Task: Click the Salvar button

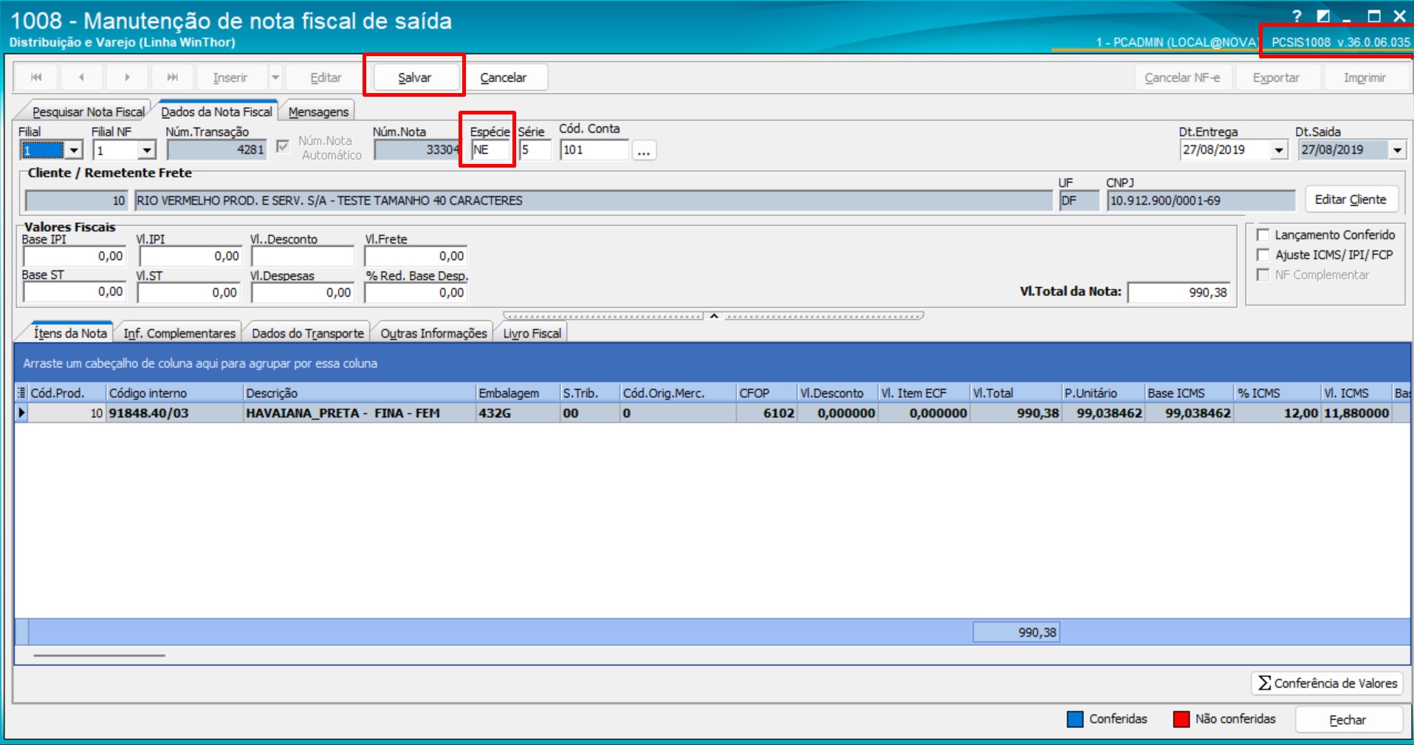Action: 415,78
